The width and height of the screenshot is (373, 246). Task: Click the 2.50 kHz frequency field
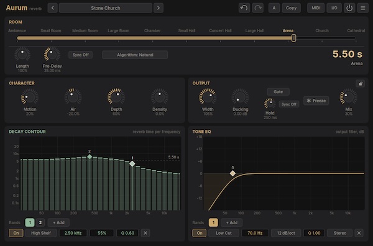click(73, 233)
